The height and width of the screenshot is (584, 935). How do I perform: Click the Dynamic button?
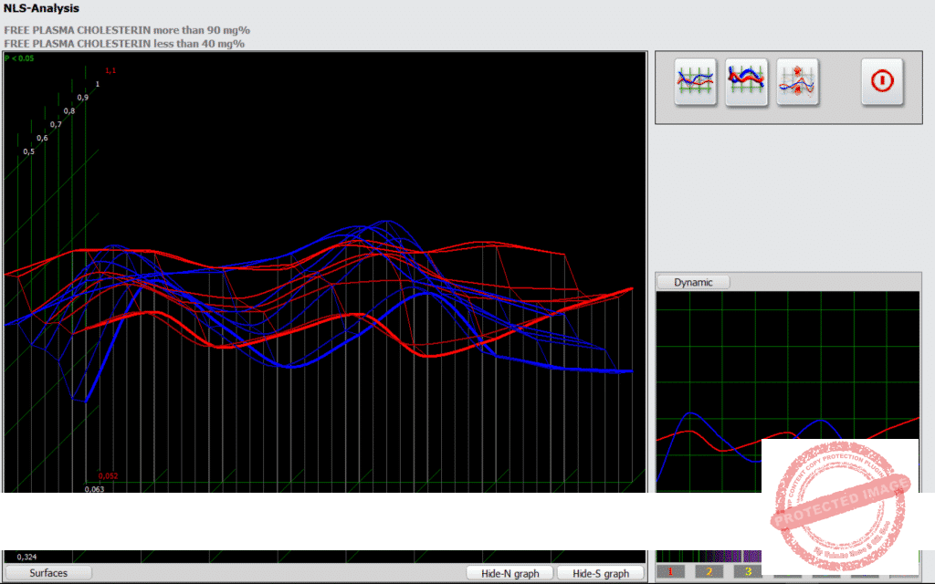(x=693, y=283)
